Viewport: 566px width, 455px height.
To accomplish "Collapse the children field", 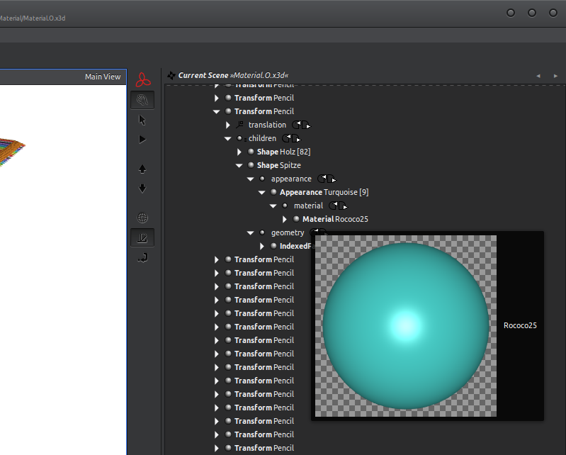I will pyautogui.click(x=228, y=139).
